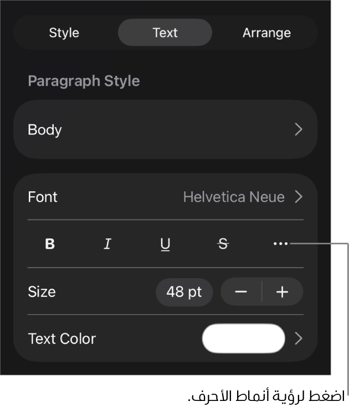Toggle bold text formatting
349x412 pixels.
[50, 244]
